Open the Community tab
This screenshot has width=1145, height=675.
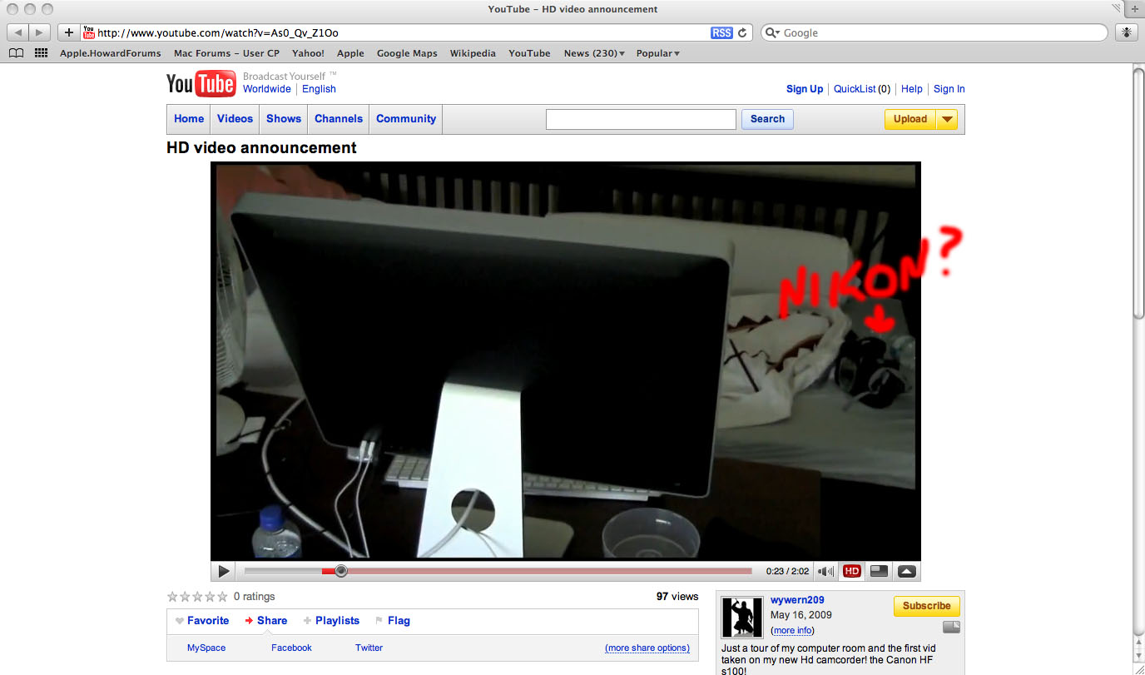click(406, 119)
